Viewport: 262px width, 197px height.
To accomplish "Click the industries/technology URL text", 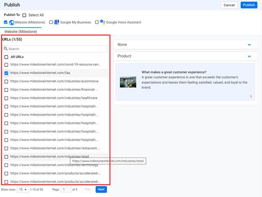I will click(x=54, y=165).
